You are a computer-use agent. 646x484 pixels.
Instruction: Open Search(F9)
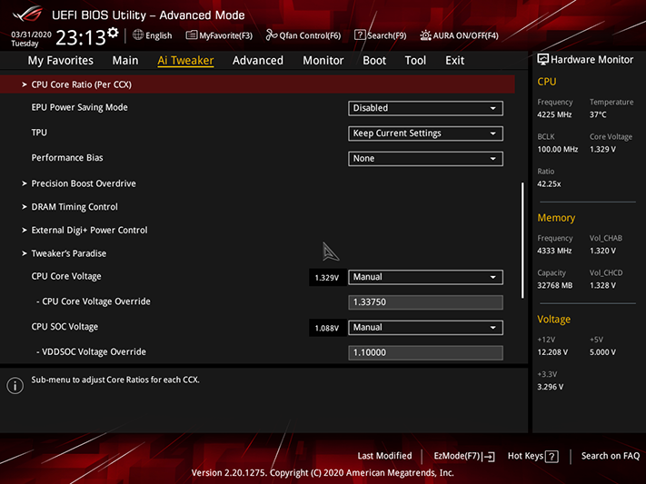pyautogui.click(x=381, y=35)
